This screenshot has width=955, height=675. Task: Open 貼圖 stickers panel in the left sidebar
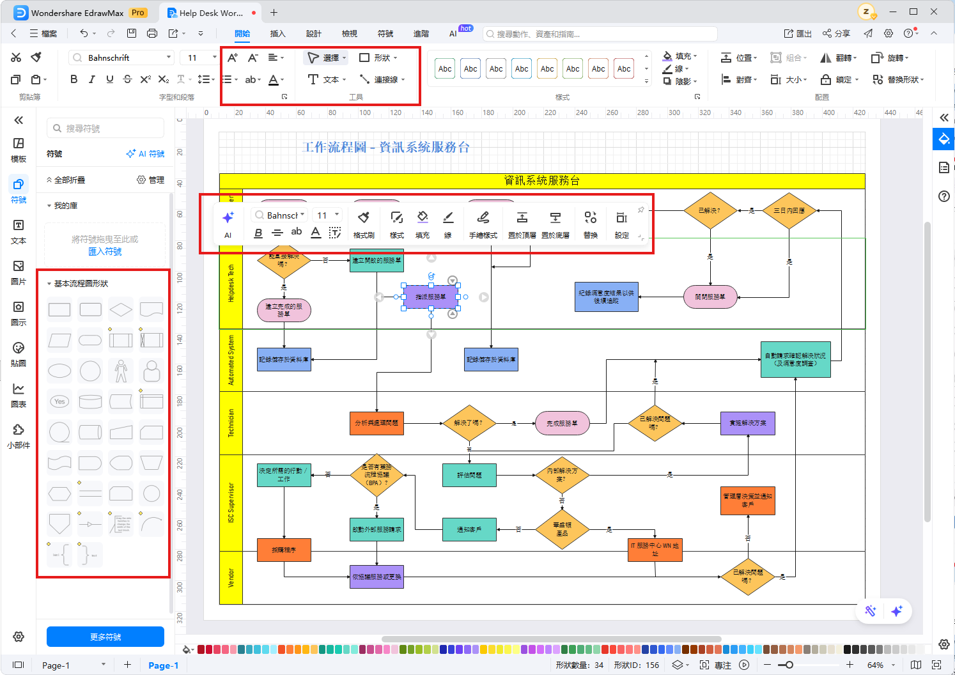coord(19,354)
